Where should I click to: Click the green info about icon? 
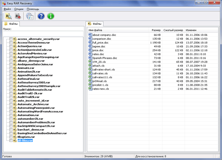50,16
